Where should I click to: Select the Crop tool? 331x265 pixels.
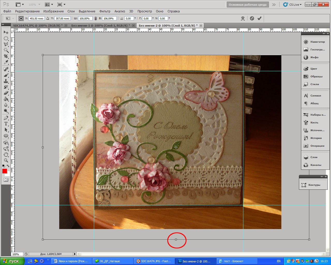tap(6, 56)
